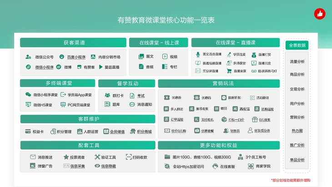Click the red thumbs-up badge icon
Viewport: 332px width, 187px height.
pos(320,14)
